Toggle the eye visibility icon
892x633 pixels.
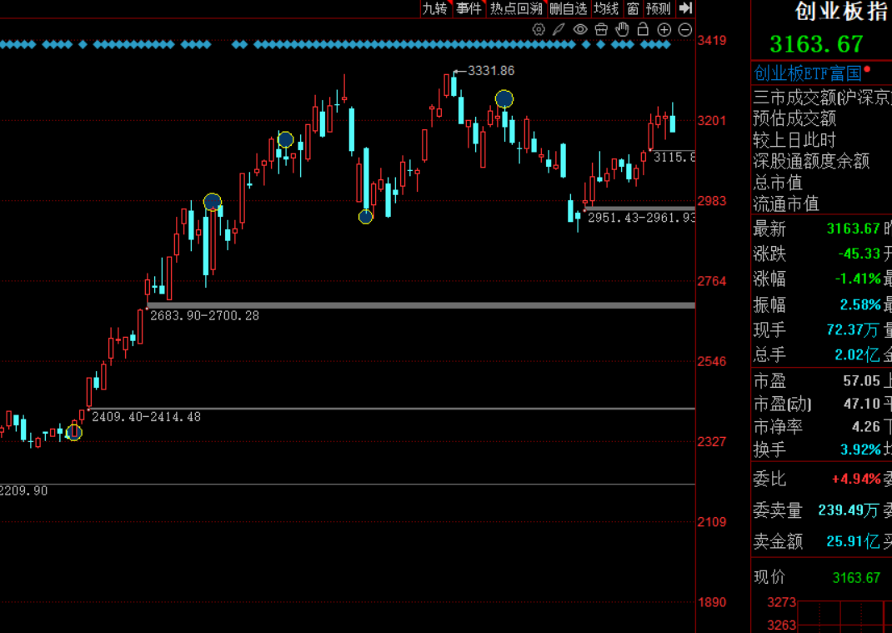click(580, 29)
